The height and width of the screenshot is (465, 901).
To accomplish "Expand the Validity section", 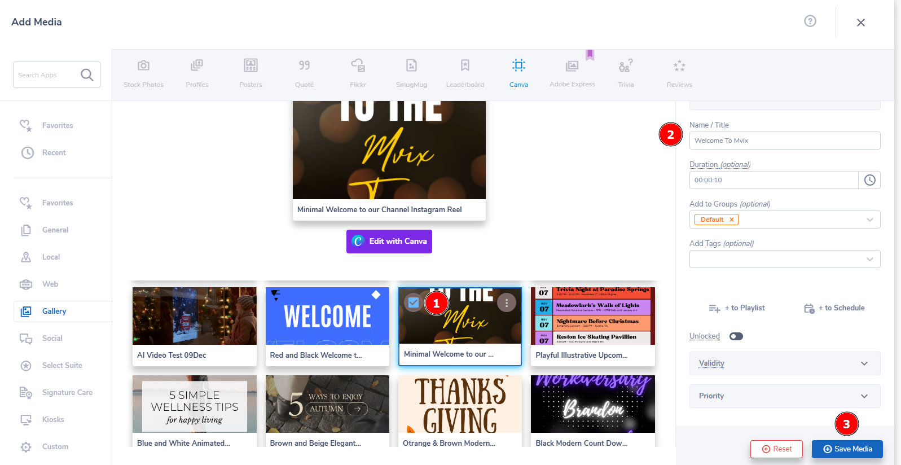I will [785, 363].
